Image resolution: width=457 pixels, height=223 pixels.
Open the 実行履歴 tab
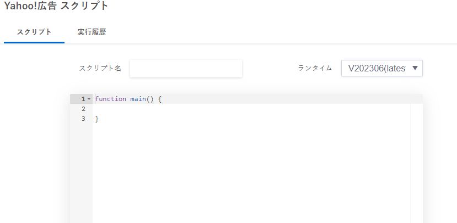(92, 32)
